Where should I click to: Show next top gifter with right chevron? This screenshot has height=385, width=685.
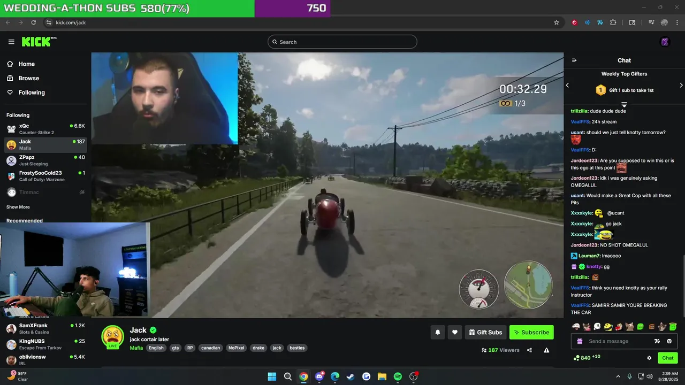pos(681,85)
